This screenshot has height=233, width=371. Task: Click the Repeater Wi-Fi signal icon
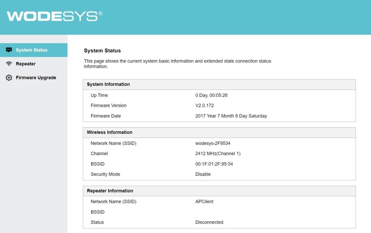(x=9, y=64)
